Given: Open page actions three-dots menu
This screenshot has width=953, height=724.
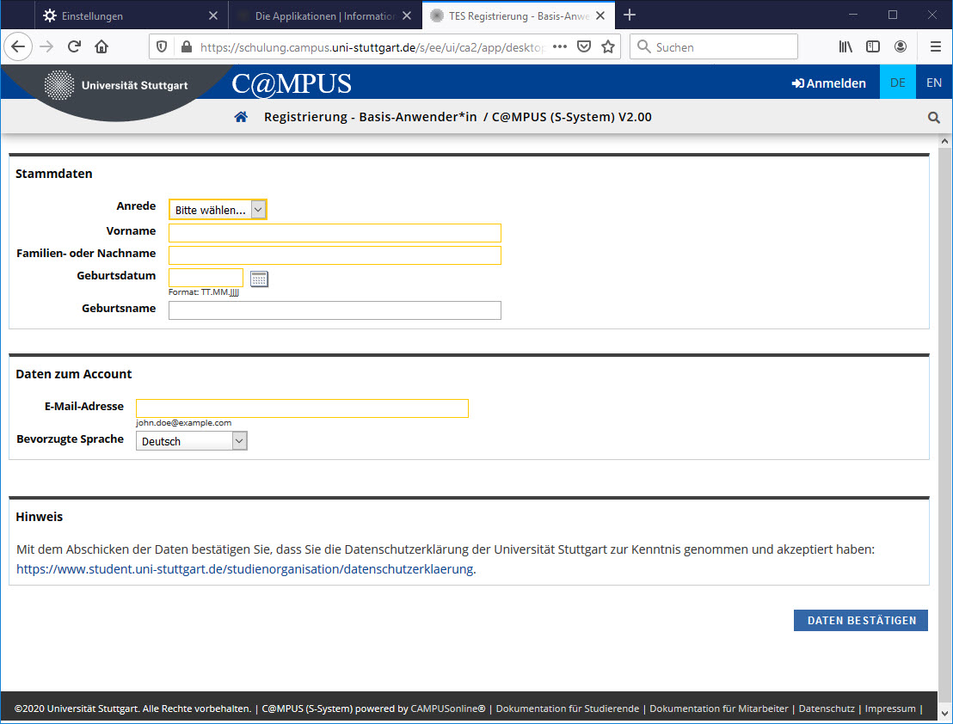Looking at the screenshot, I should 560,46.
